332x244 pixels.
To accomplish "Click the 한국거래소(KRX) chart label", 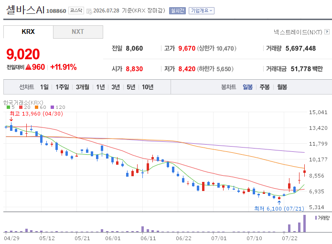I will click(x=23, y=103).
